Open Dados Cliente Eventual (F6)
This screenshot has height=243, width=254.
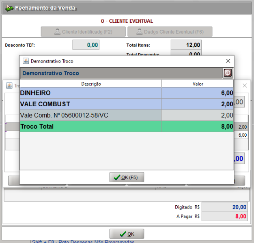pos(170,32)
